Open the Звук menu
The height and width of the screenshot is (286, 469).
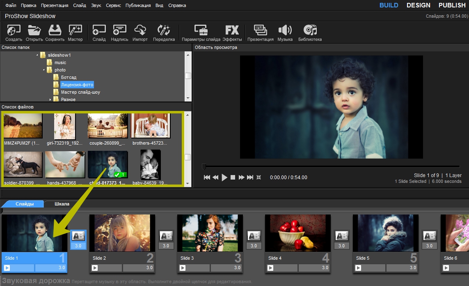pyautogui.click(x=96, y=5)
